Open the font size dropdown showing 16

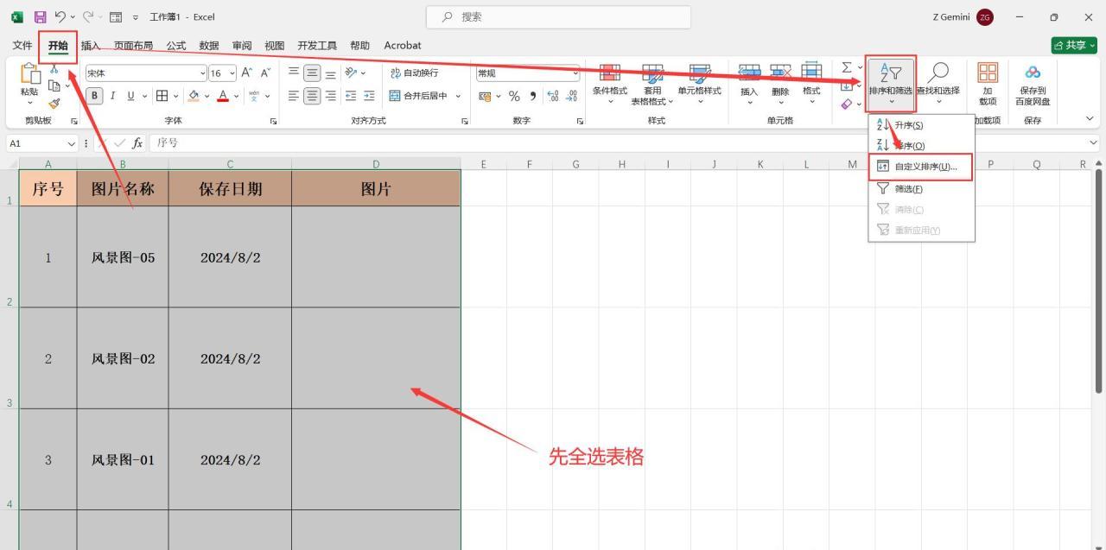click(x=232, y=73)
